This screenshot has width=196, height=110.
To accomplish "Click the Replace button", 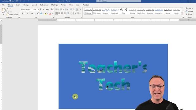I will point(189,11).
